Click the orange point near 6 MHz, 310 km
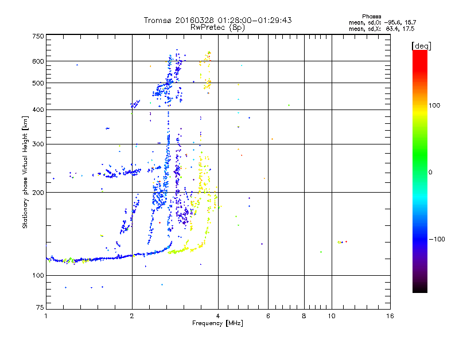Image resolution: width=459 pixels, height=344 pixels. (x=272, y=139)
